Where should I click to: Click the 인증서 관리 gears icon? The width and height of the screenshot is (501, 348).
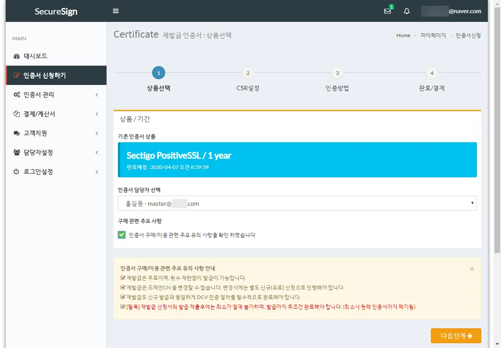(x=17, y=95)
